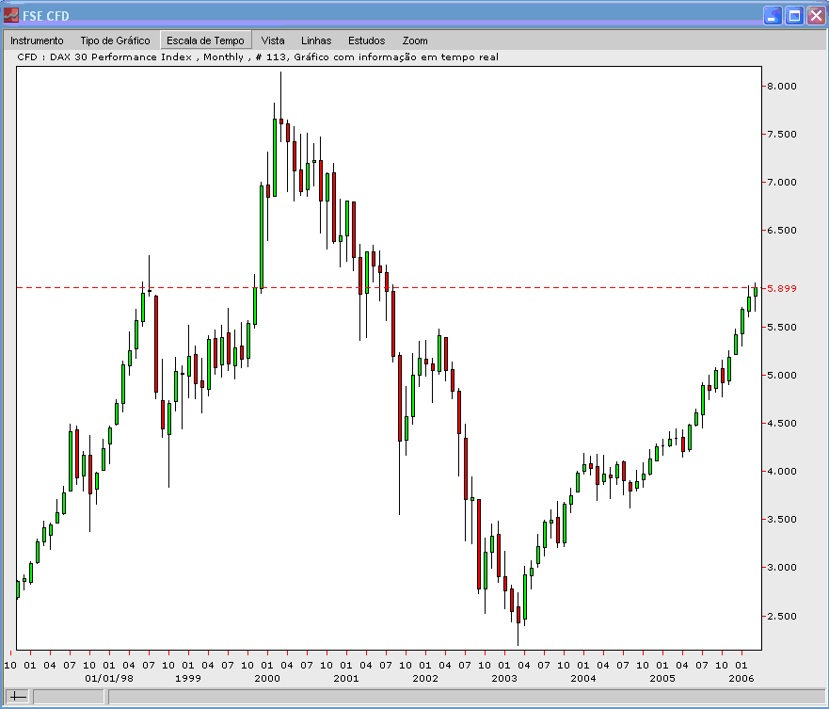
Task: Open the Linhas menu
Action: (316, 40)
